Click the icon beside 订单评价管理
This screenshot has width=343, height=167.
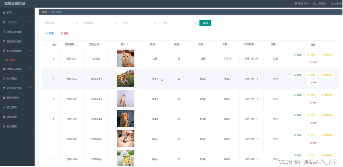coord(4,88)
